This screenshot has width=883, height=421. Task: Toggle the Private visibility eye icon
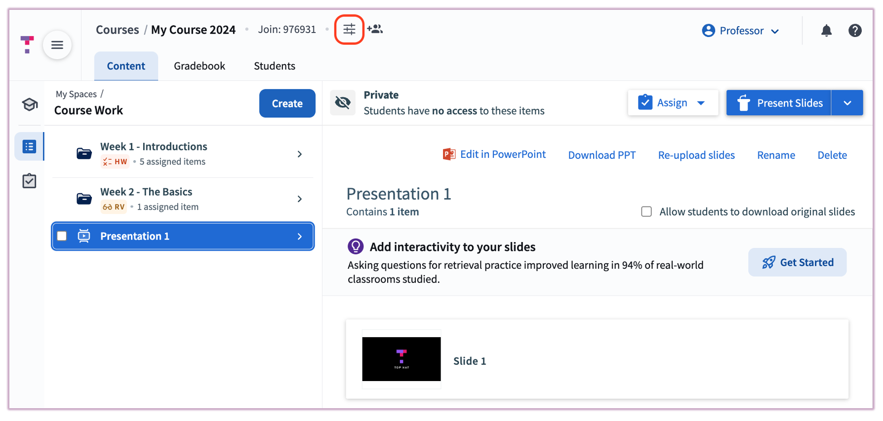click(343, 103)
